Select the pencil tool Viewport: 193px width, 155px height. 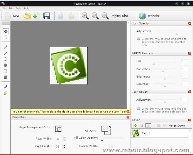click(5, 47)
